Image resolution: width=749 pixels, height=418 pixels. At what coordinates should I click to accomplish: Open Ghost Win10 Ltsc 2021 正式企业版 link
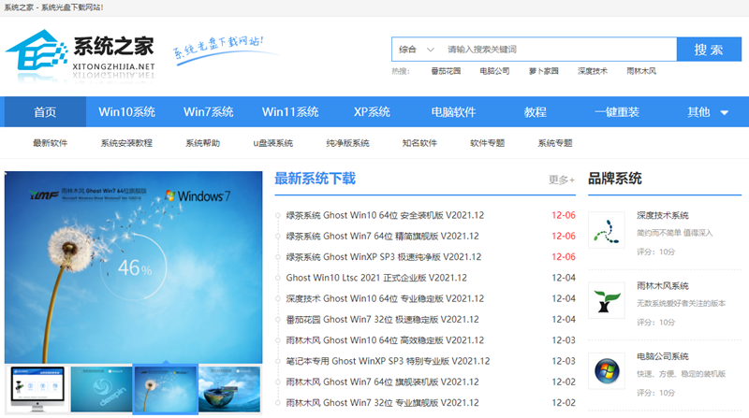tap(375, 278)
